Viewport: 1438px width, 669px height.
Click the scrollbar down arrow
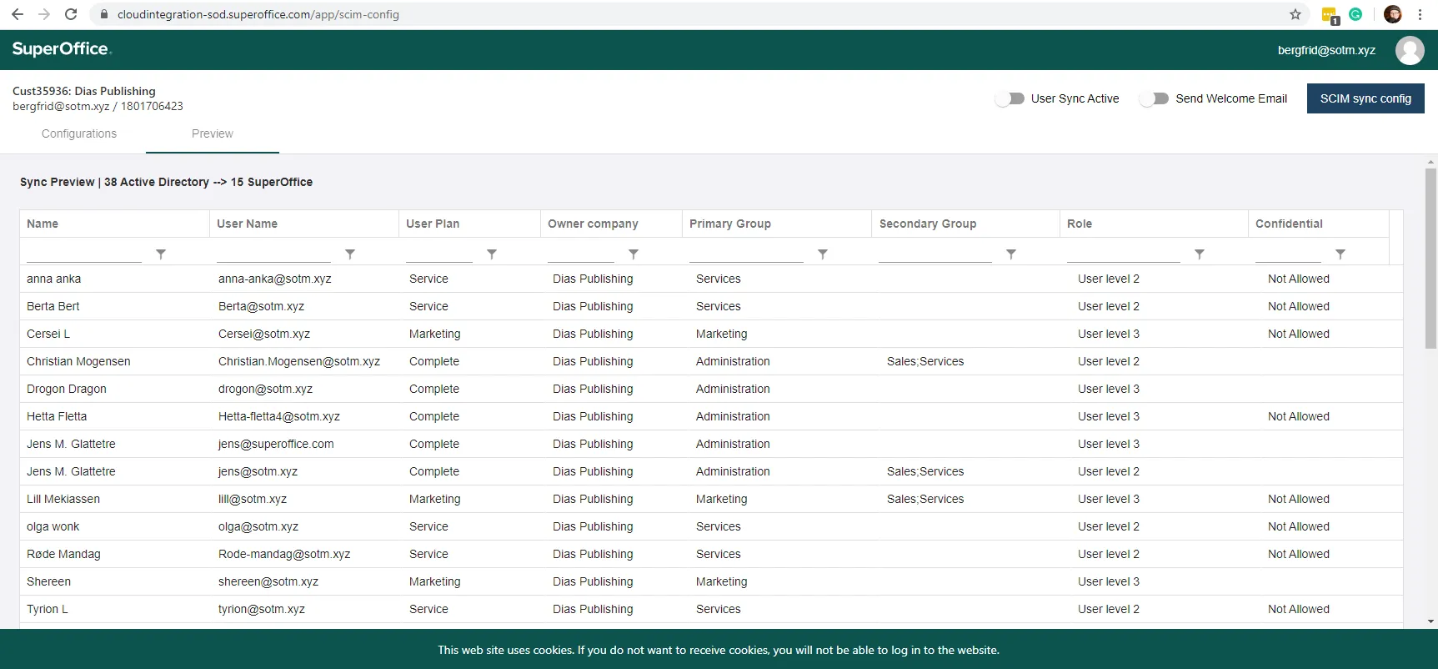click(x=1430, y=621)
